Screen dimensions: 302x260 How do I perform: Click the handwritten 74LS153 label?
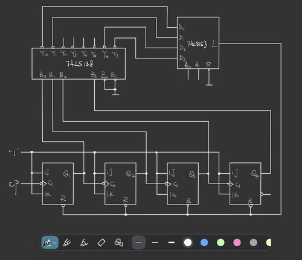click(197, 44)
